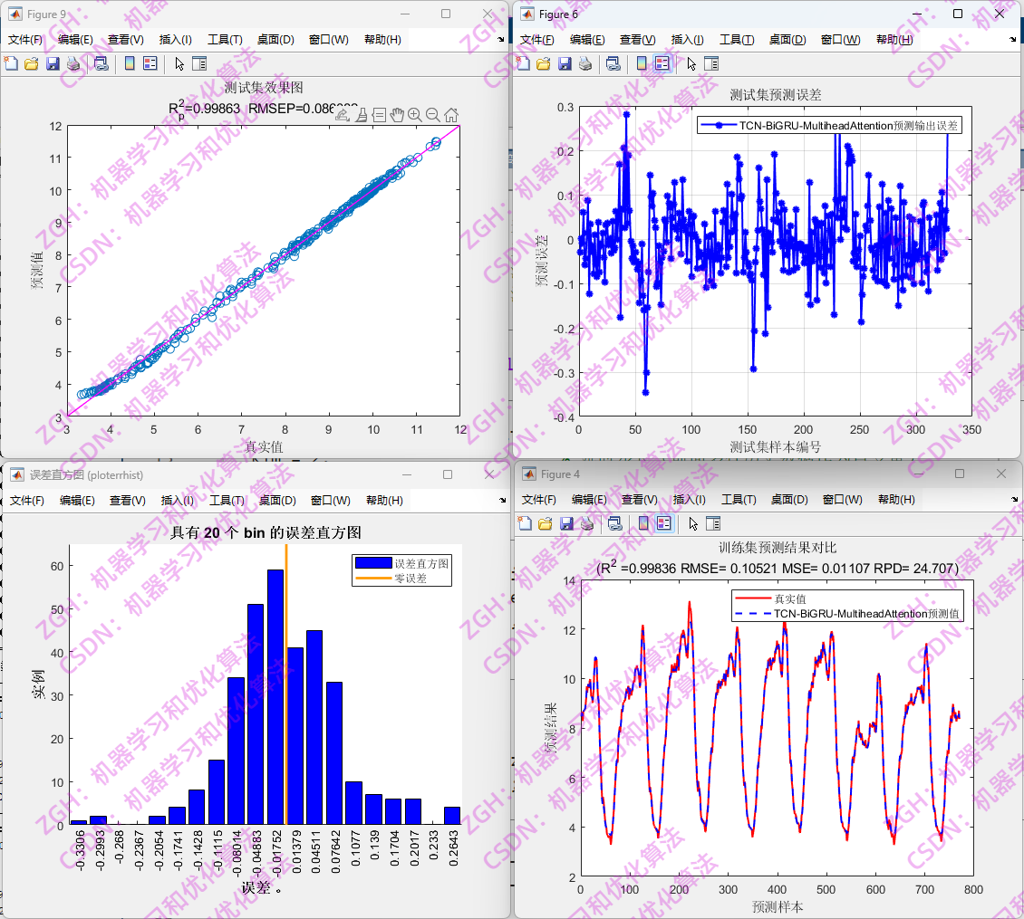Click the legend entry in Figure 6 plot
This screenshot has height=919, width=1024.
pos(829,125)
